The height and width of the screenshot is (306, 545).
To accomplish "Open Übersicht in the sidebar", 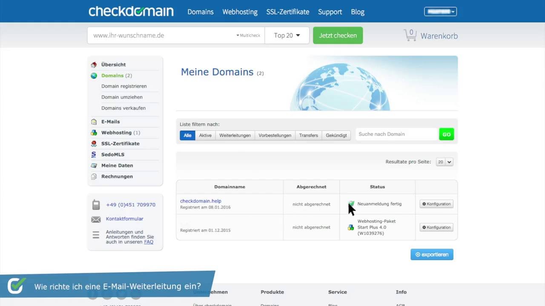I will click(113, 65).
